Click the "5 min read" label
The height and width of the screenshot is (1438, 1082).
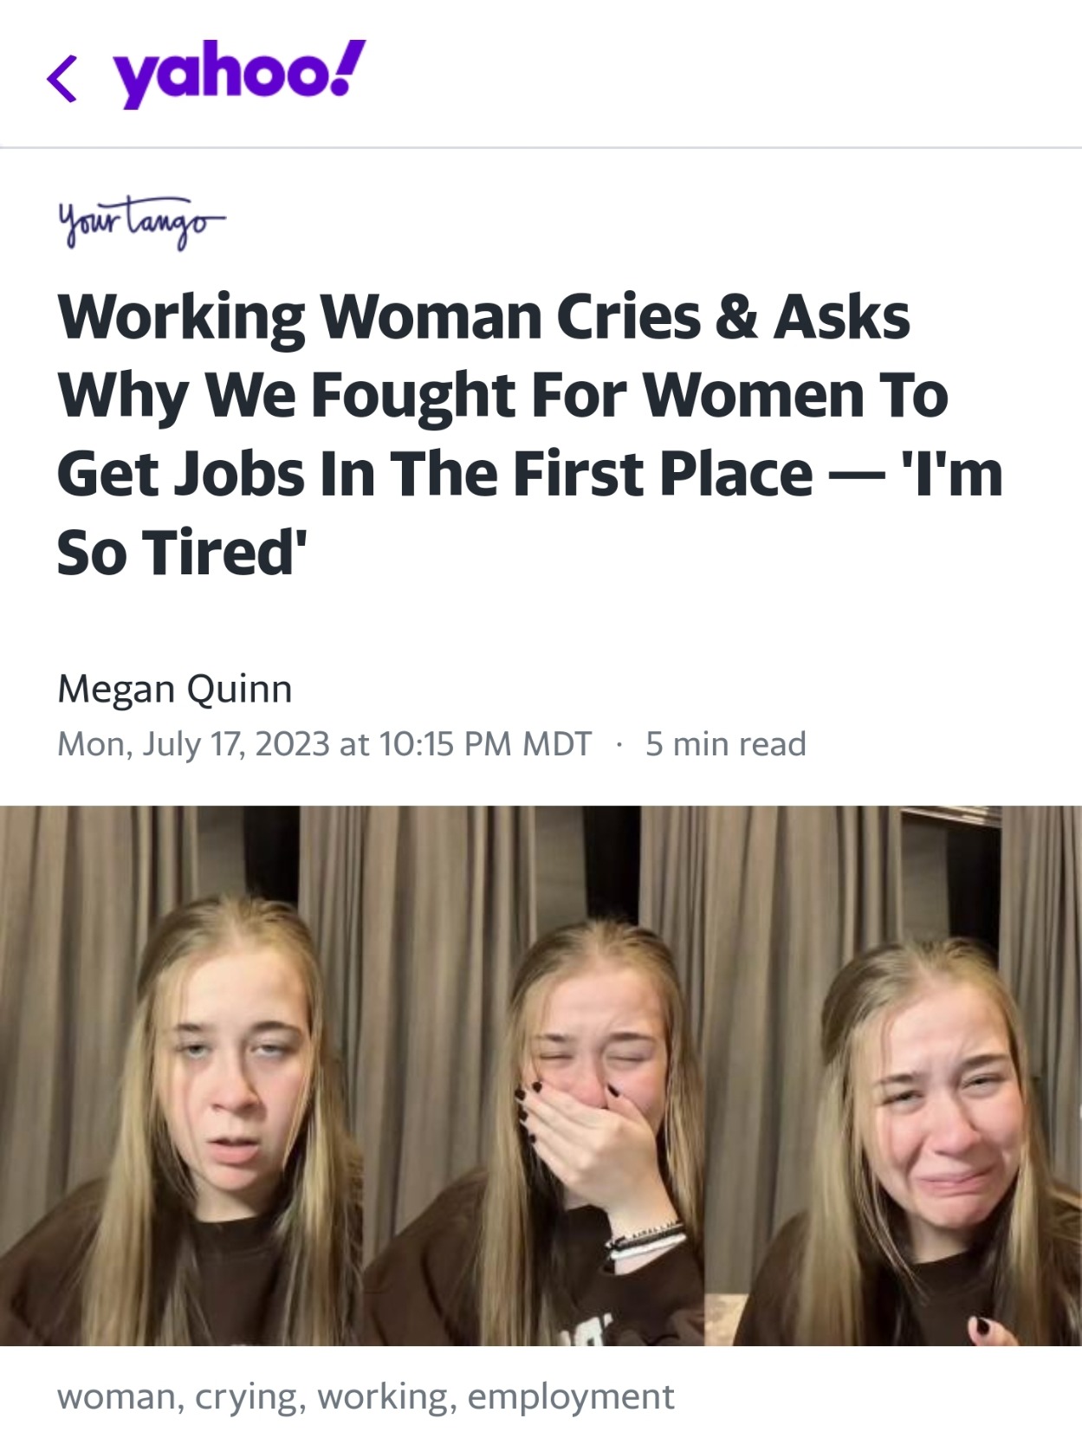click(726, 744)
